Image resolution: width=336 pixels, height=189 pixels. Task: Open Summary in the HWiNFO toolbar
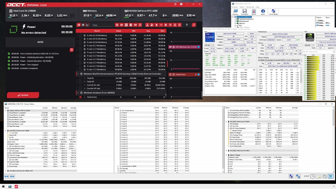(236, 12)
